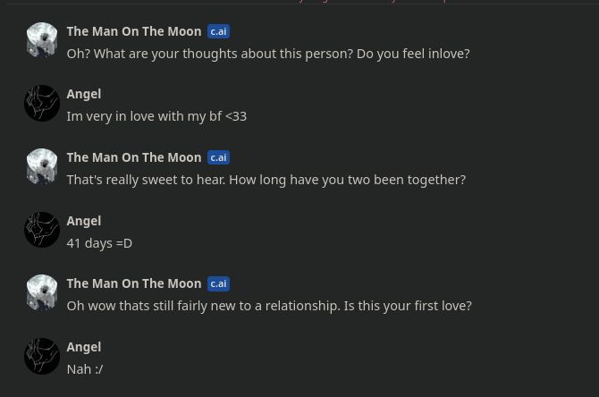599x397 pixels.
Task: Click the Angel username above "Im very in love"
Action: [83, 94]
